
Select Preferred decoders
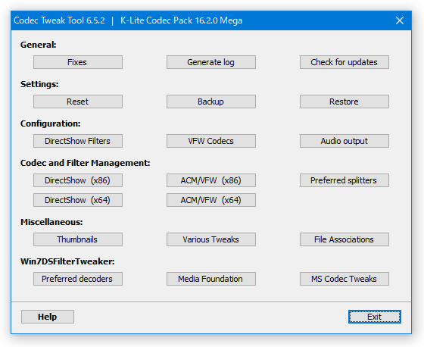coord(78,279)
